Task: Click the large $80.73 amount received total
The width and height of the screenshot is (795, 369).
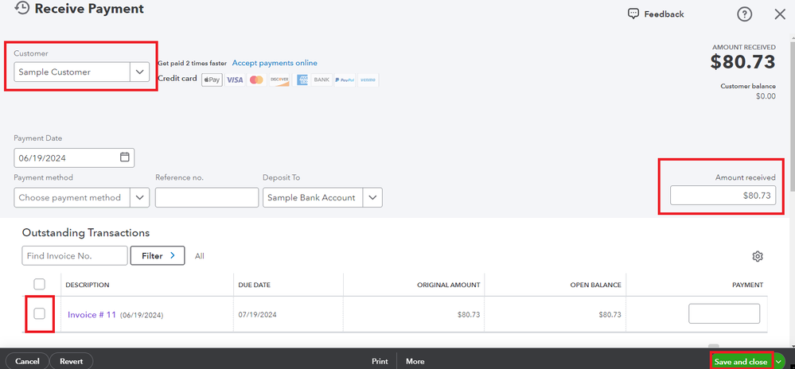Action: (x=742, y=62)
